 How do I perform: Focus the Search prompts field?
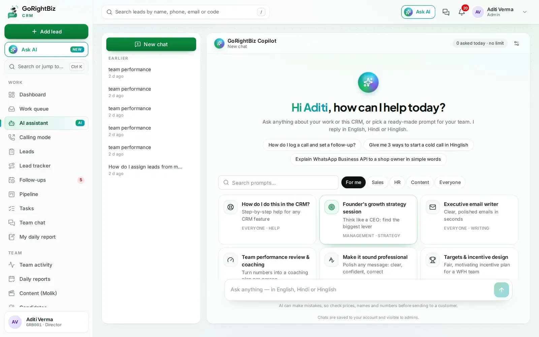[x=278, y=183]
